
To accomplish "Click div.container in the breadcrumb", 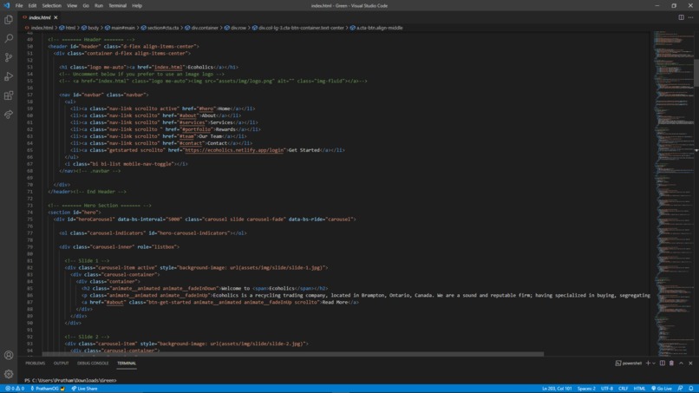I will tap(205, 28).
